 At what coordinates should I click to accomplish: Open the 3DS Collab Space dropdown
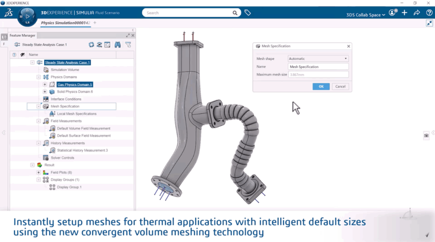[366, 15]
